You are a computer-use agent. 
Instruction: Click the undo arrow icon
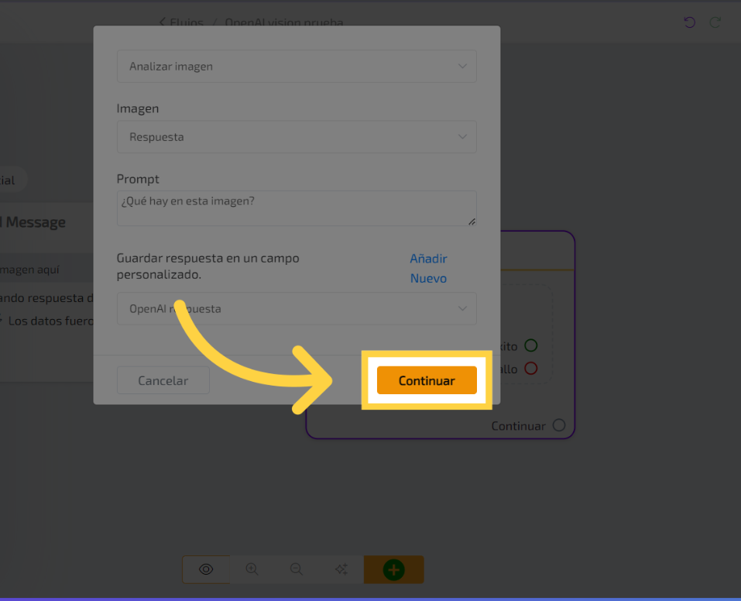(x=689, y=22)
